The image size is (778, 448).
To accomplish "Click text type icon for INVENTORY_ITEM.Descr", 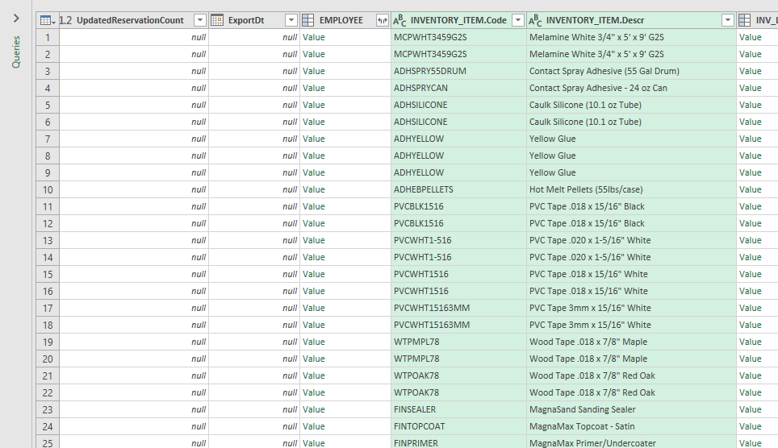I will pos(535,20).
